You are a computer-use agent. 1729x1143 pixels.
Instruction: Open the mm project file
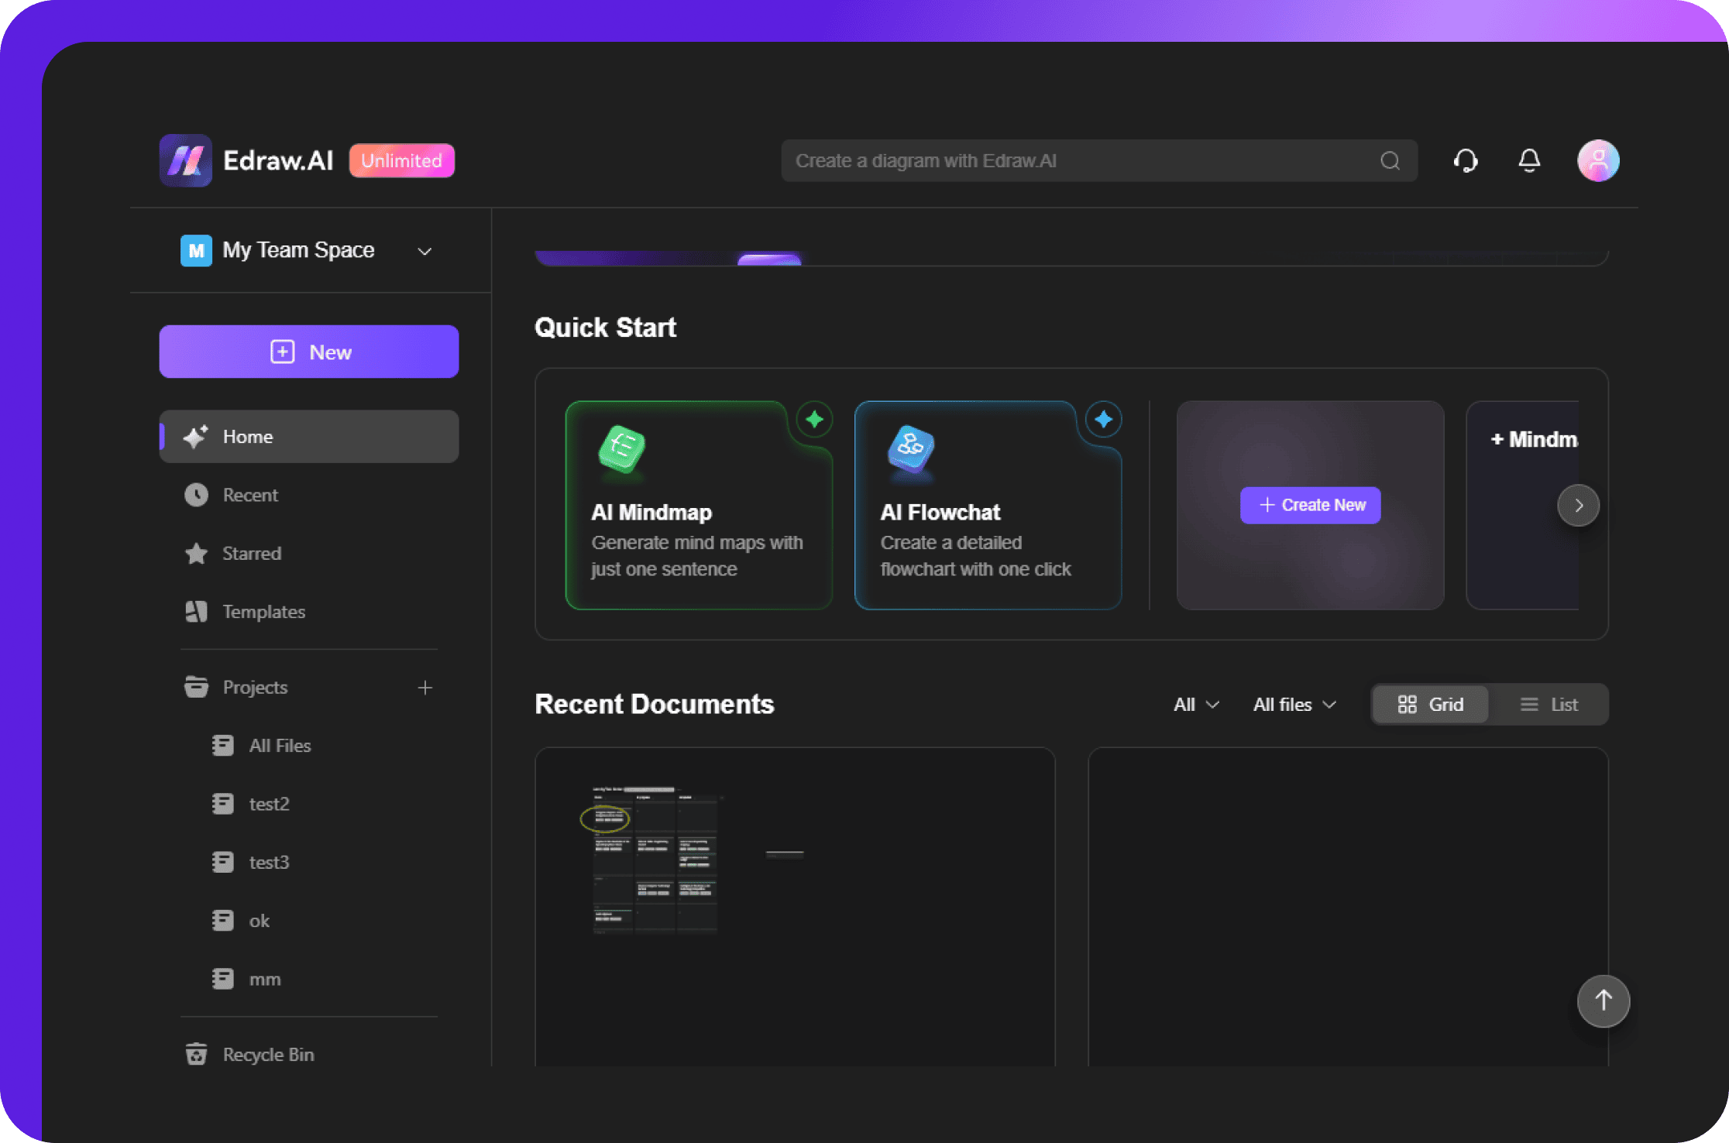pyautogui.click(x=264, y=978)
